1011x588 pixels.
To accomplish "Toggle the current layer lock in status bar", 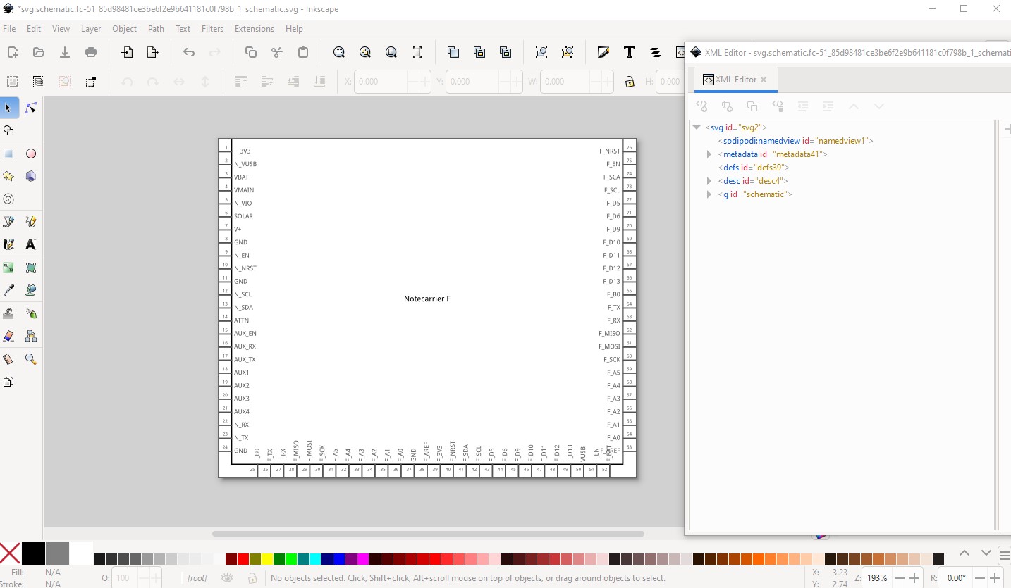I will (x=252, y=578).
